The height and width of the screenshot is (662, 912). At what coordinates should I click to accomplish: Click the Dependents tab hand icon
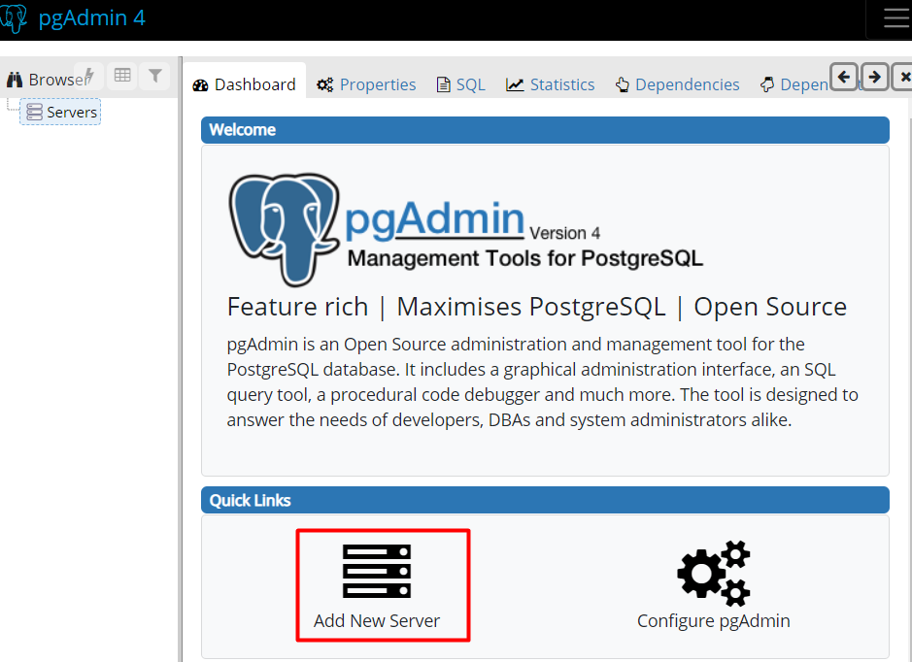click(x=767, y=84)
